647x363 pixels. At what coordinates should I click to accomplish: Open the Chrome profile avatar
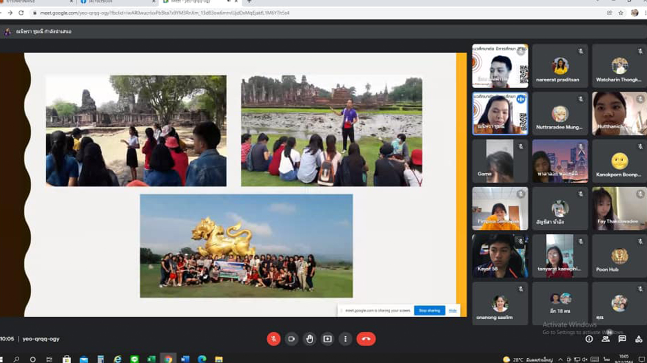(635, 13)
